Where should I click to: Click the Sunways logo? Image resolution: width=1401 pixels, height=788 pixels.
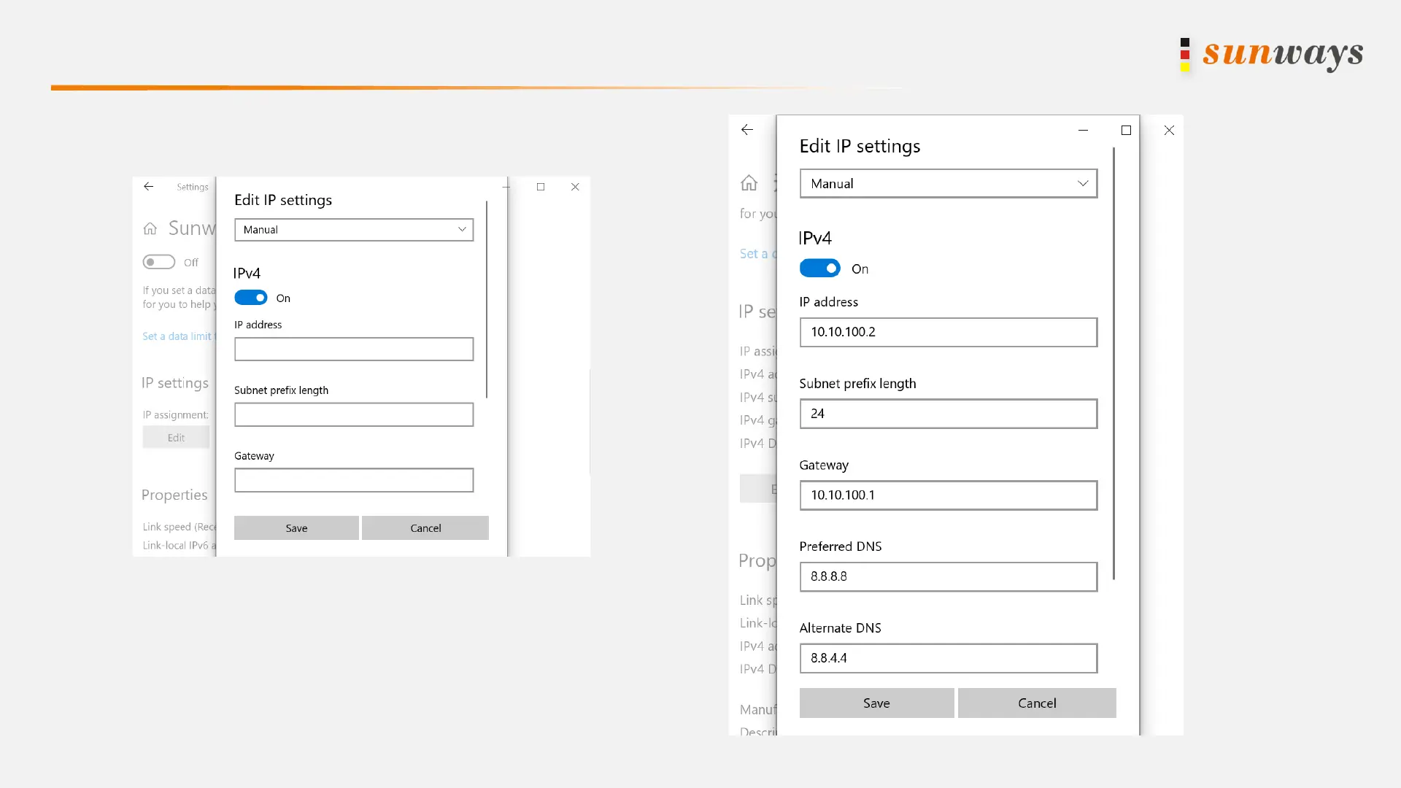tap(1273, 54)
